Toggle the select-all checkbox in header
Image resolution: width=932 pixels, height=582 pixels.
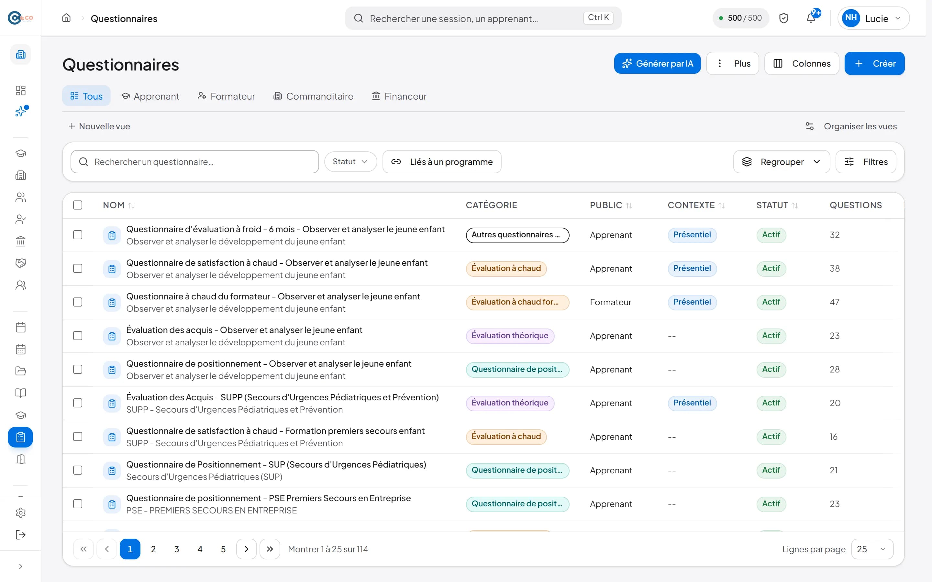coord(78,205)
